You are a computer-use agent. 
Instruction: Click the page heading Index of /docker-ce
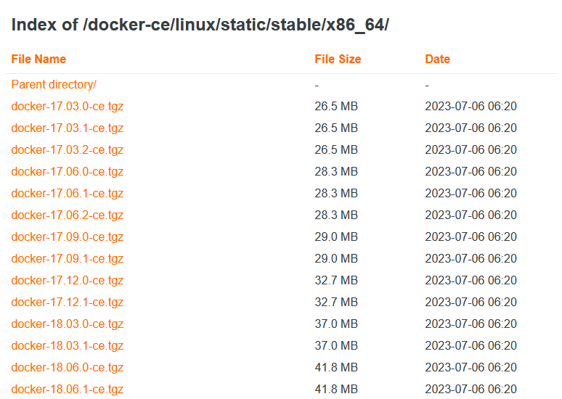[200, 25]
